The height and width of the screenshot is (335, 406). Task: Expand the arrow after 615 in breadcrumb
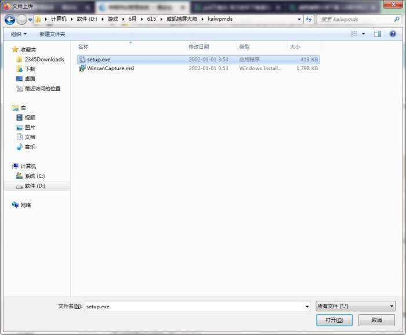pos(161,19)
